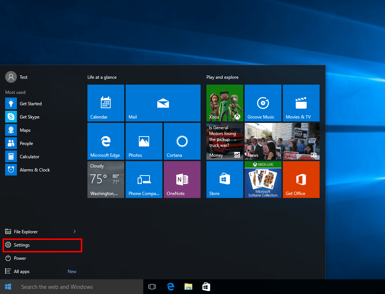Open the Groove Music tile
385x294 pixels.
point(263,103)
